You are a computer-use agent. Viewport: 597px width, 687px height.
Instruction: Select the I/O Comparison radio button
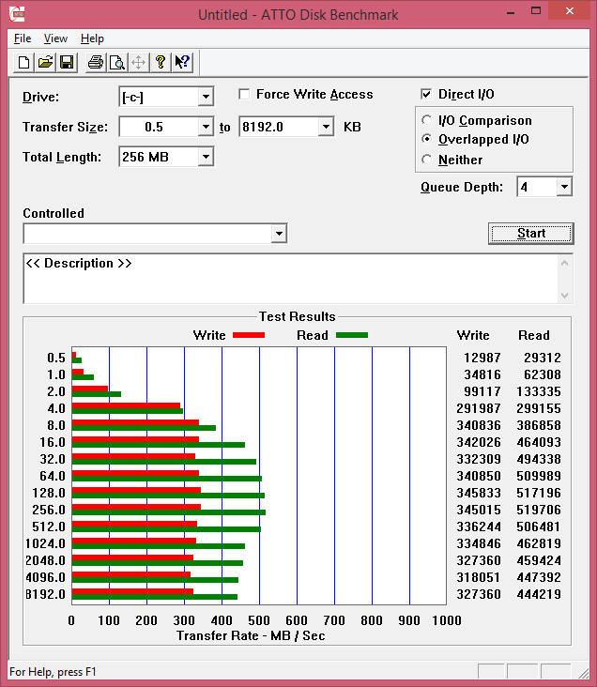pyautogui.click(x=426, y=119)
